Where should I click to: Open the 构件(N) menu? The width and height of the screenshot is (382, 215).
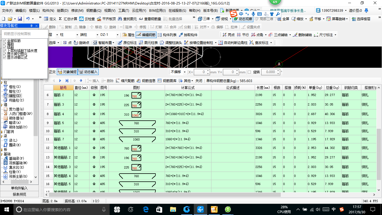48,11
